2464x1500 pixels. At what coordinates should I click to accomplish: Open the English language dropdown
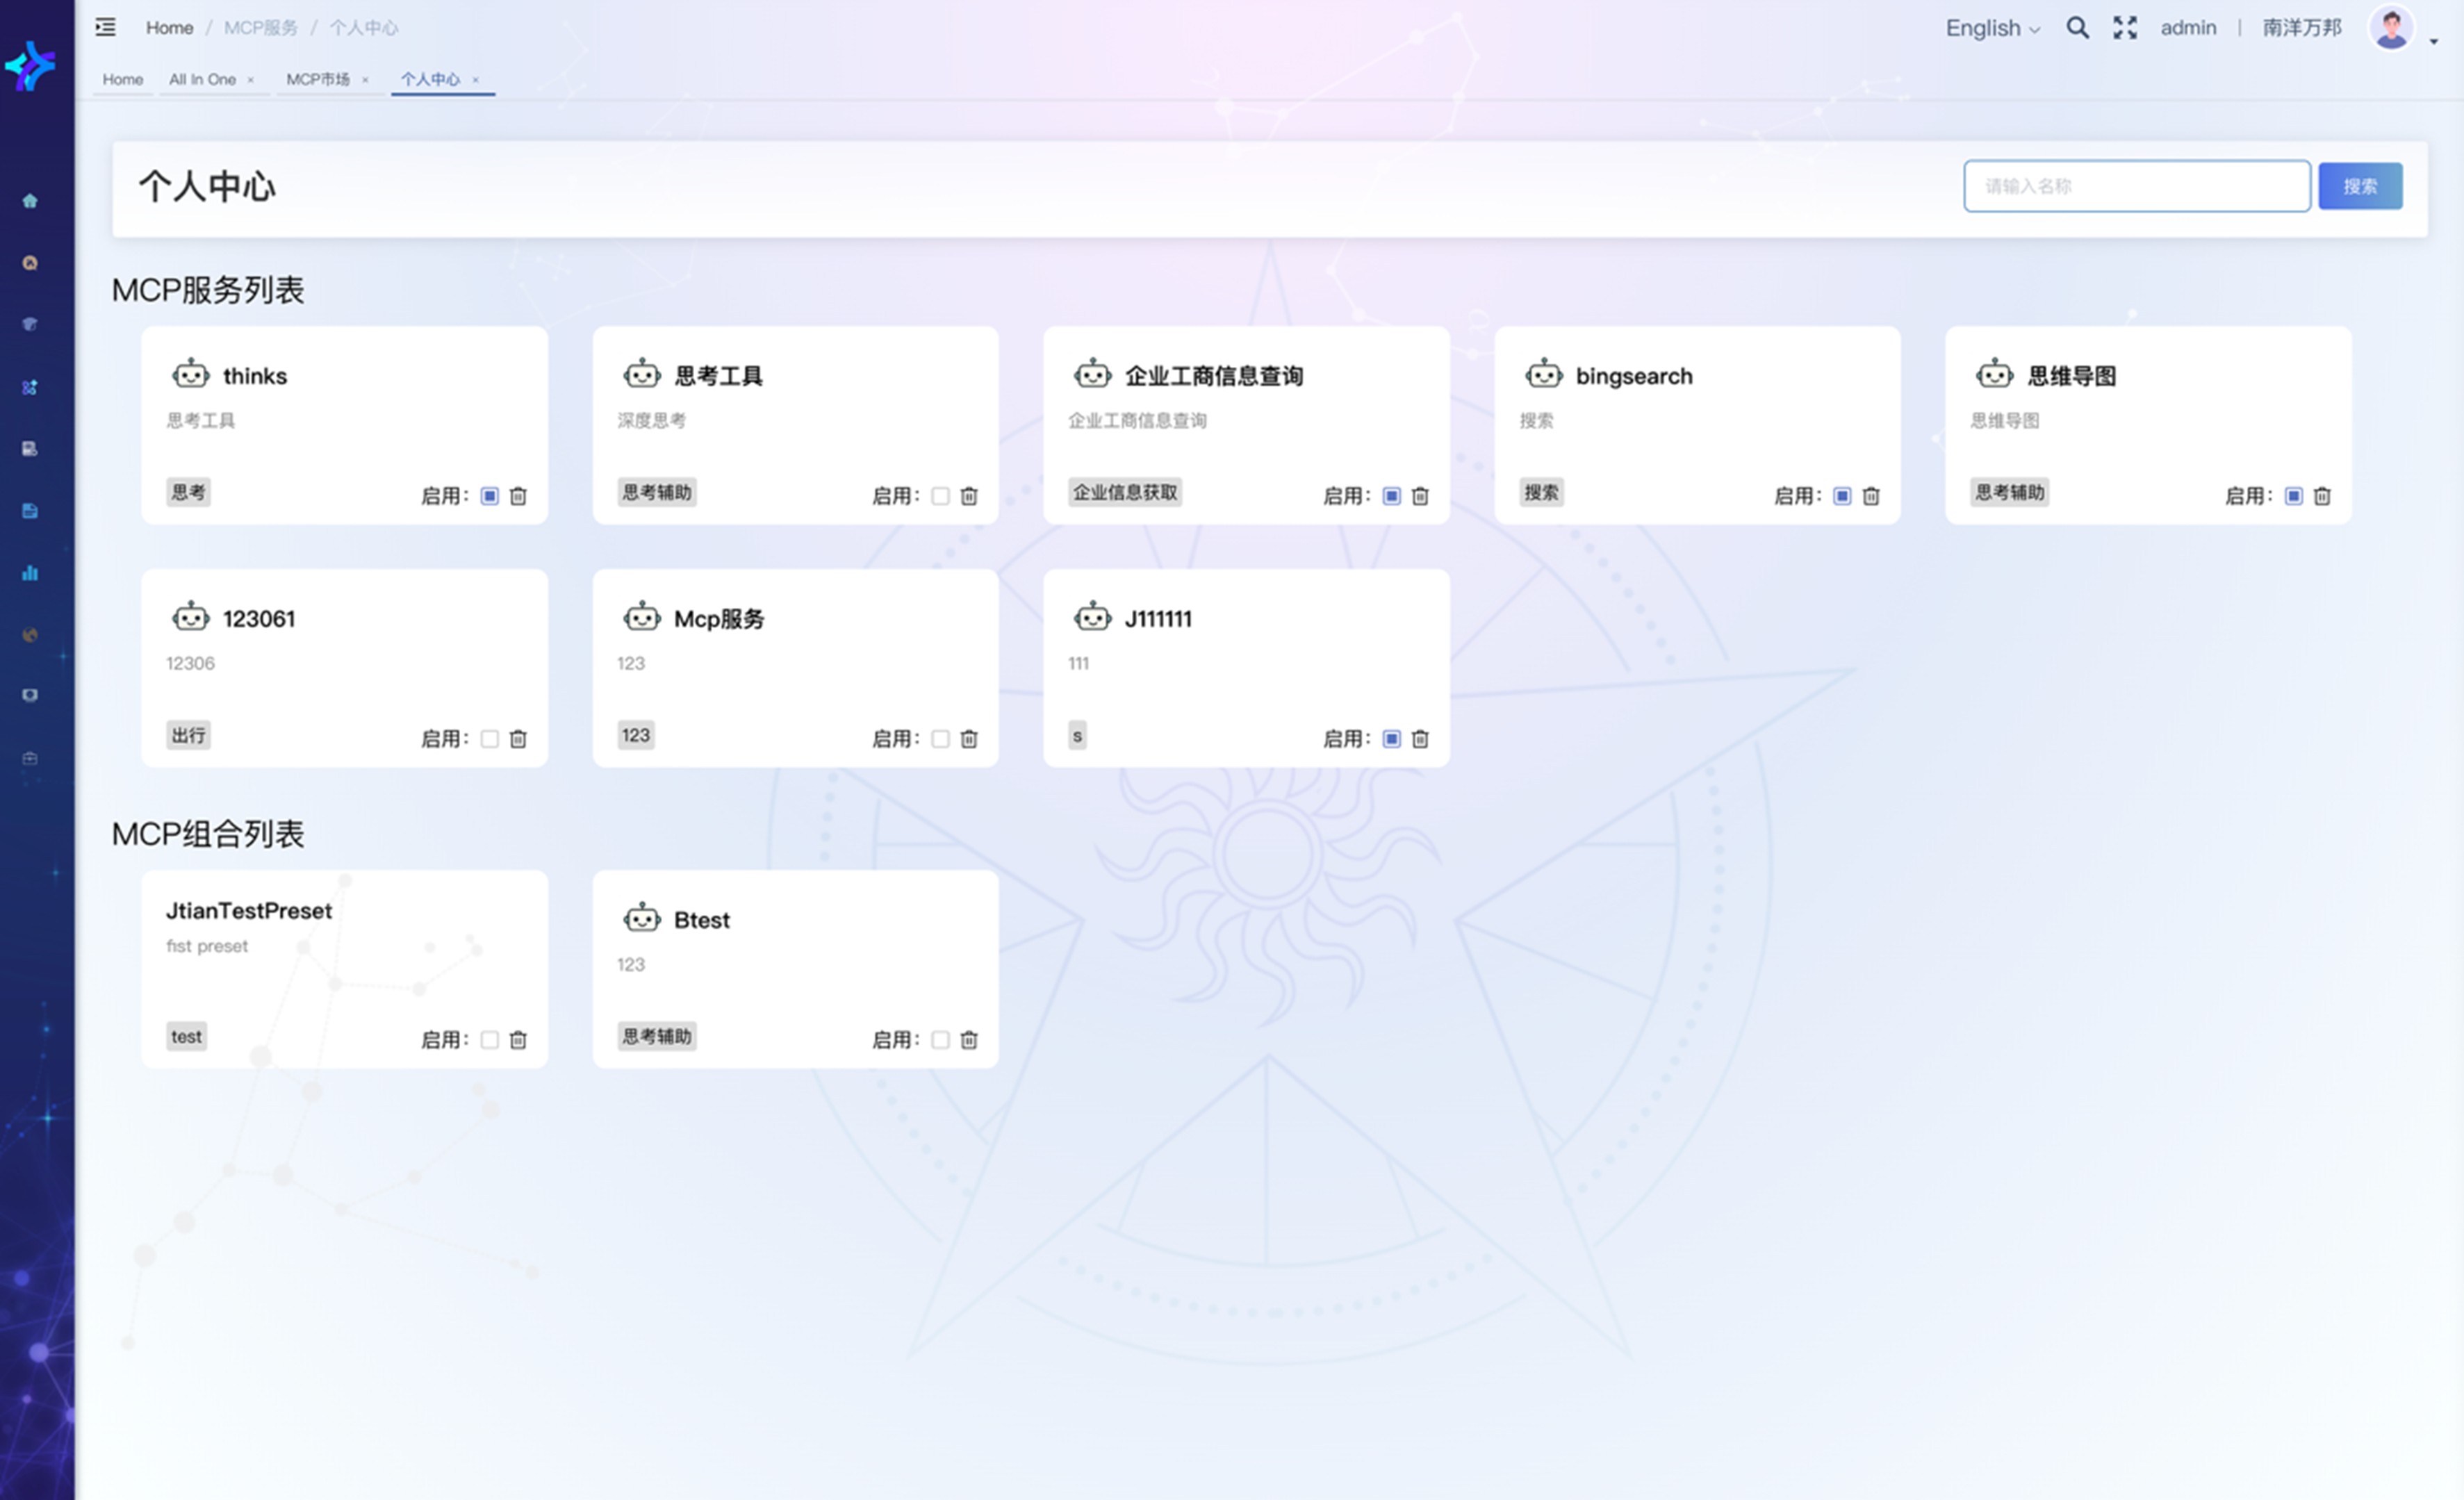pos(1991,28)
